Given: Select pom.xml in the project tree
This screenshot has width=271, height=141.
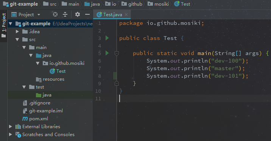Looking at the screenshot, I should click(39, 119).
